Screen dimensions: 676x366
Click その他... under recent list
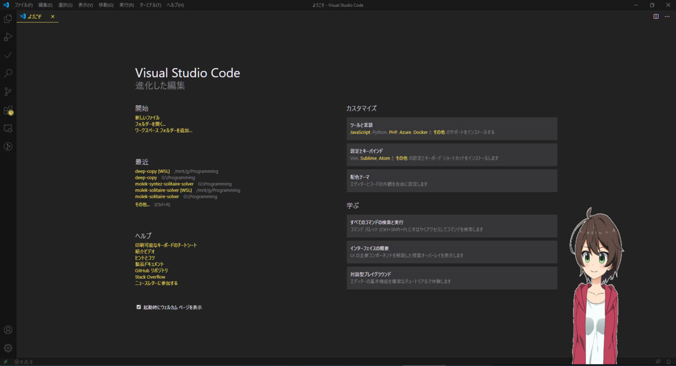coord(143,205)
